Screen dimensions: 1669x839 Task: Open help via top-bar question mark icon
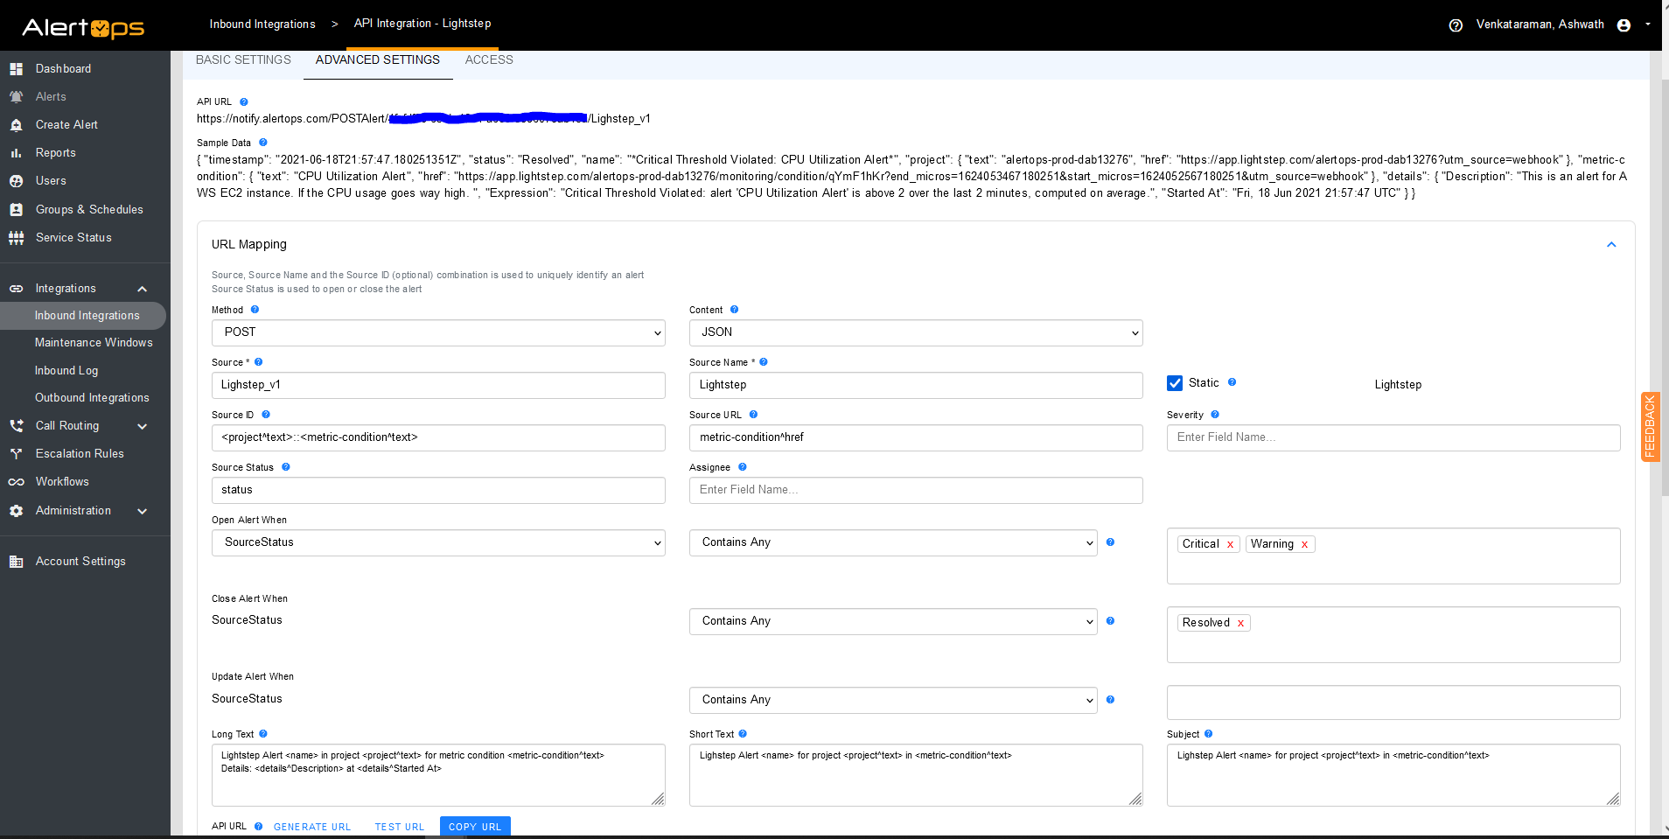point(1456,25)
